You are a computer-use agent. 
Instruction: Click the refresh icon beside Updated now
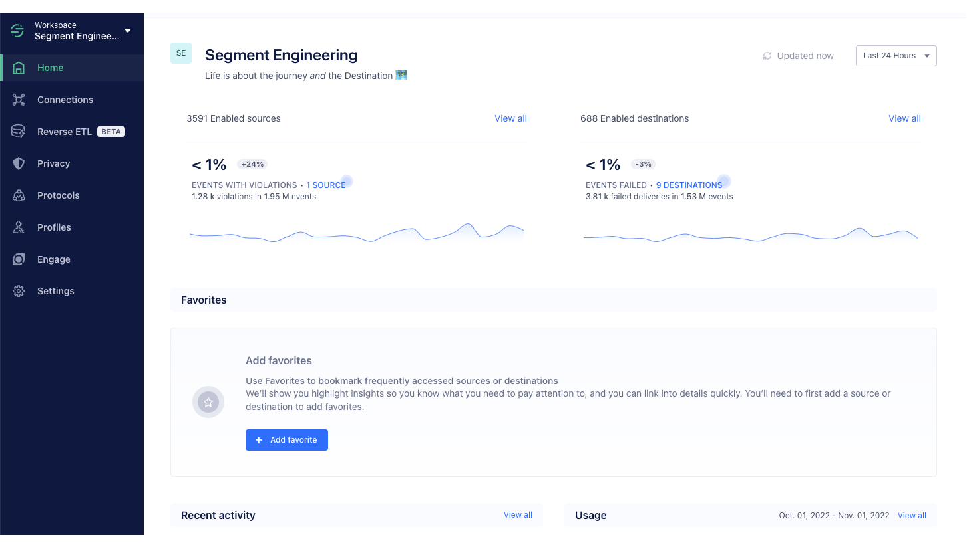767,56
